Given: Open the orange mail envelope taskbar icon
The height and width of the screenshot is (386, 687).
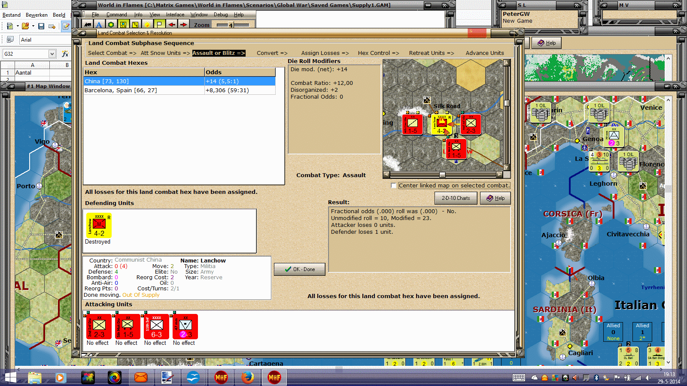Looking at the screenshot, I should click(x=140, y=377).
